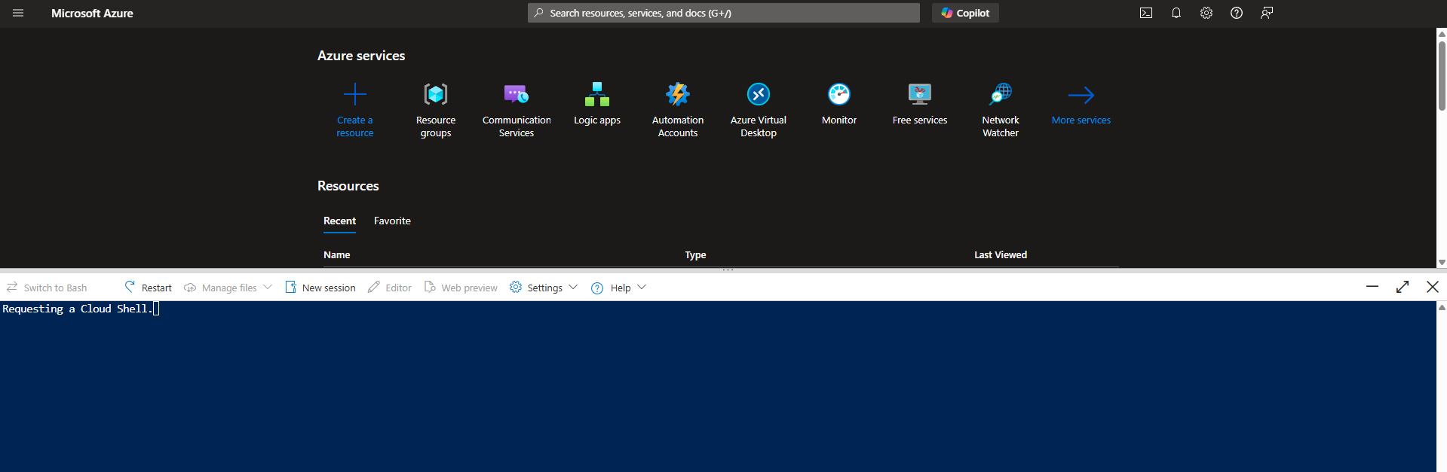The height and width of the screenshot is (472, 1447).
Task: Click the New session page icon
Action: pyautogui.click(x=290, y=287)
